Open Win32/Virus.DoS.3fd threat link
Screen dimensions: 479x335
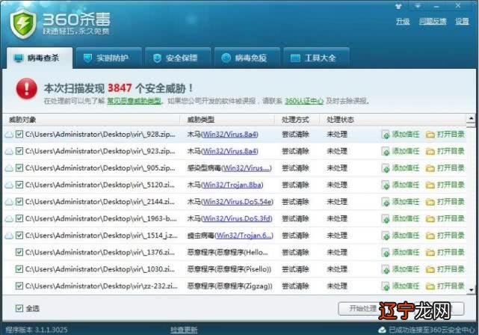(x=237, y=218)
